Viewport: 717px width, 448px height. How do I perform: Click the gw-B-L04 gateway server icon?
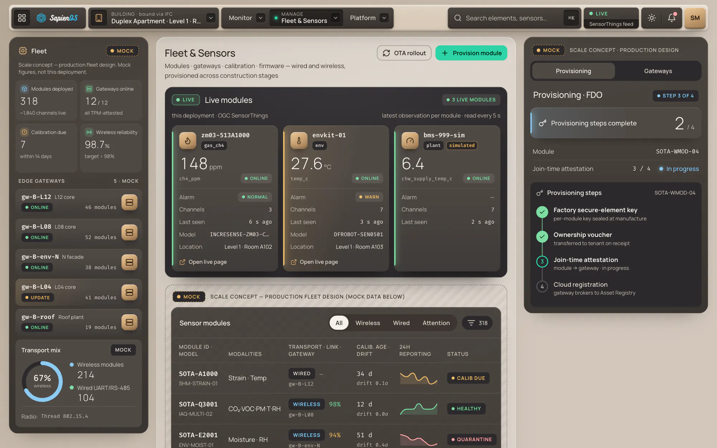coord(129,292)
